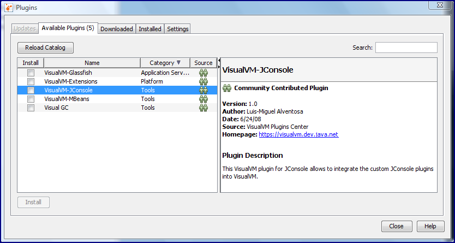The height and width of the screenshot is (243, 455).
Task: Open the Installed tab
Action: tap(150, 29)
